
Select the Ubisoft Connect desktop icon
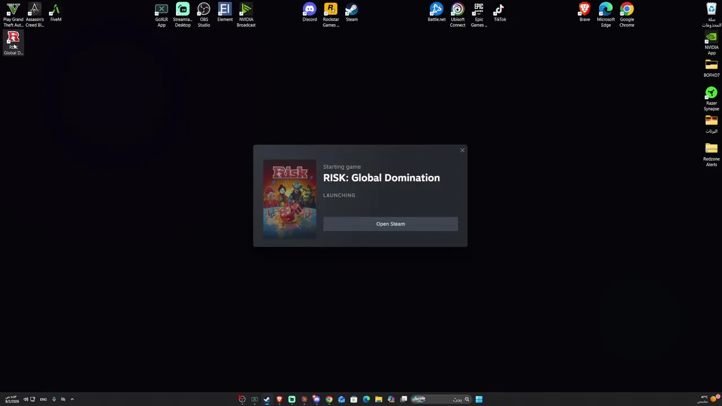pos(457,15)
